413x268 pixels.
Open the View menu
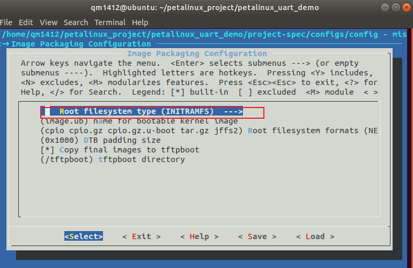(x=48, y=22)
